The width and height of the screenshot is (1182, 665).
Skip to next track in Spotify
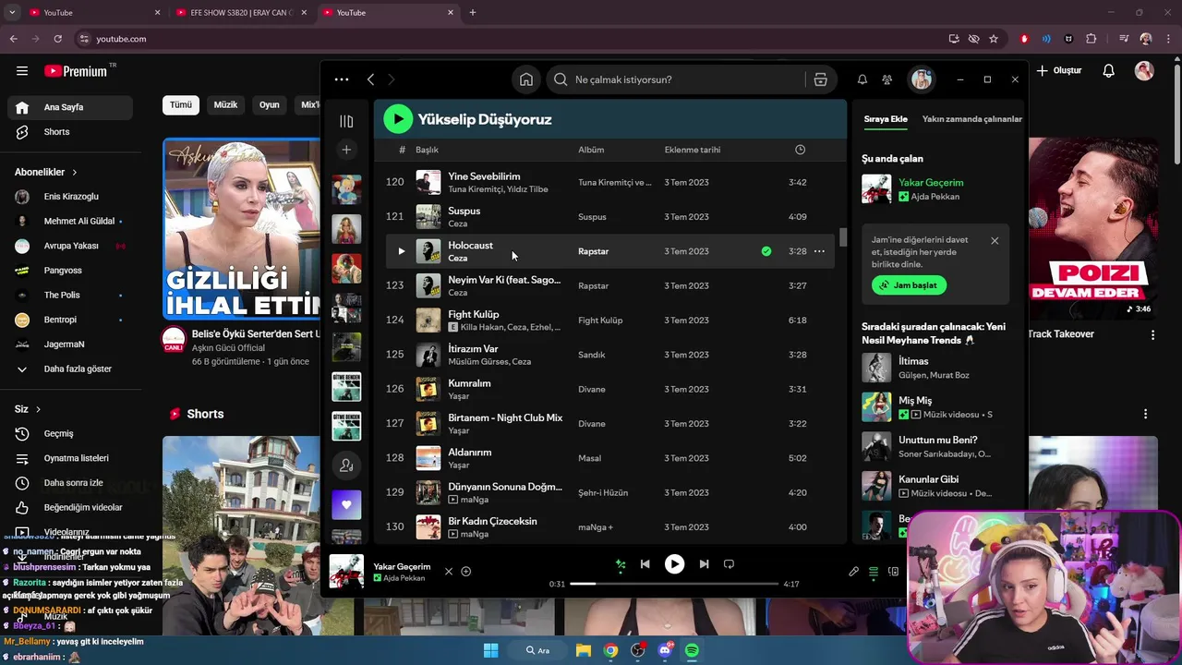point(704,564)
